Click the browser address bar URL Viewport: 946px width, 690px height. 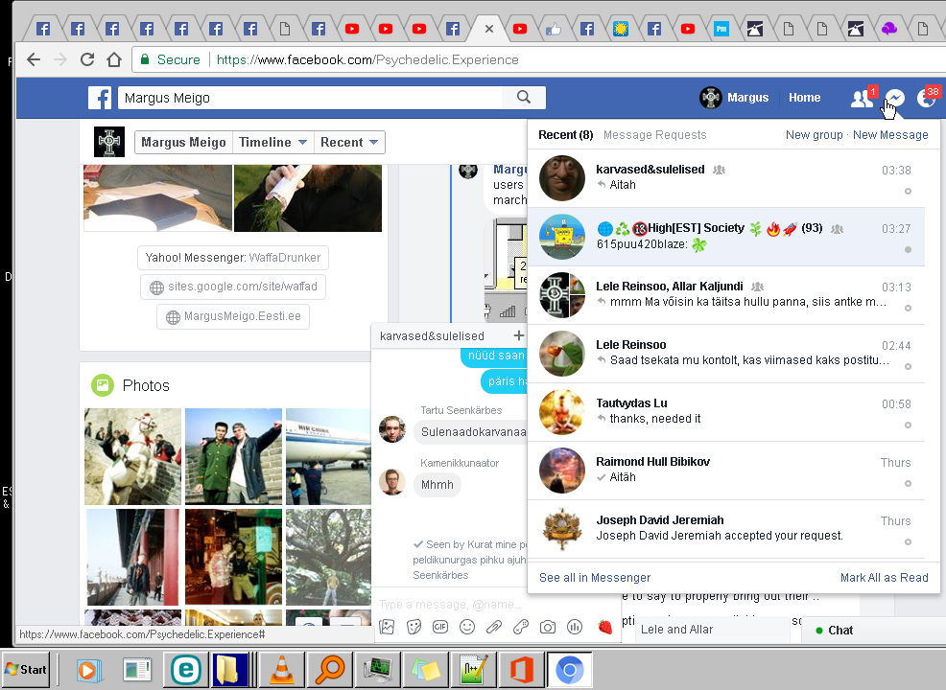367,59
